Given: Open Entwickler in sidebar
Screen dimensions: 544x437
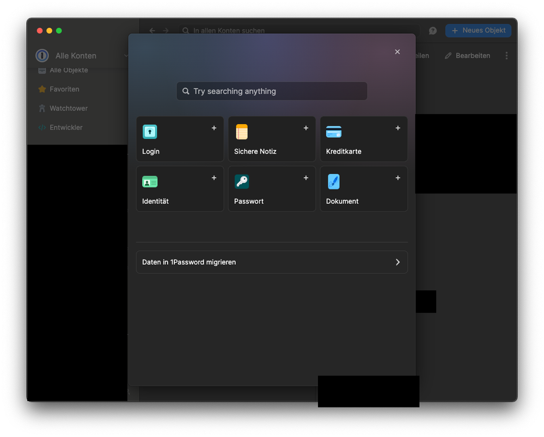Looking at the screenshot, I should (x=66, y=128).
